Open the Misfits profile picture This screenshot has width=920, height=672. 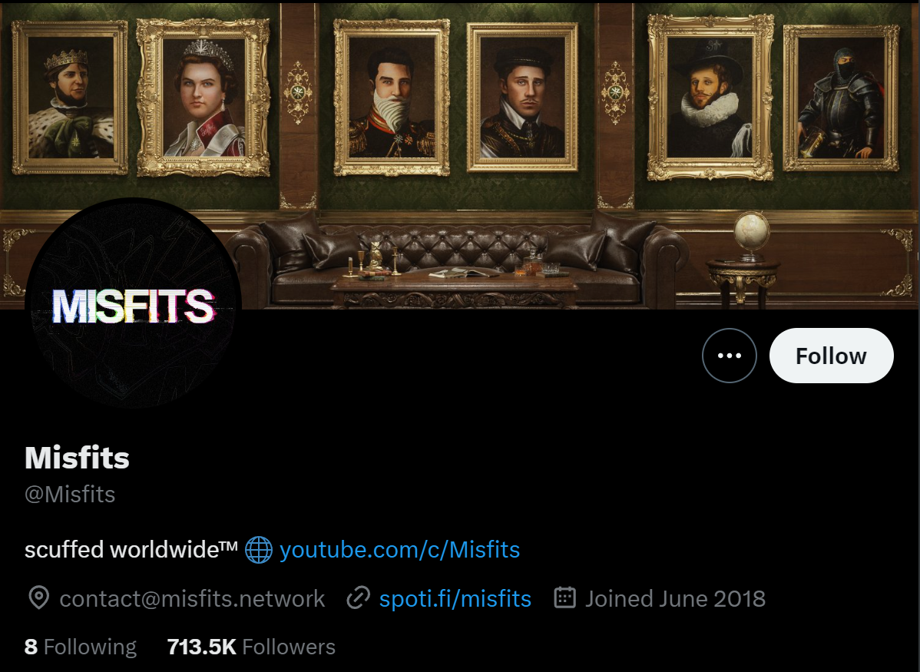point(133,303)
